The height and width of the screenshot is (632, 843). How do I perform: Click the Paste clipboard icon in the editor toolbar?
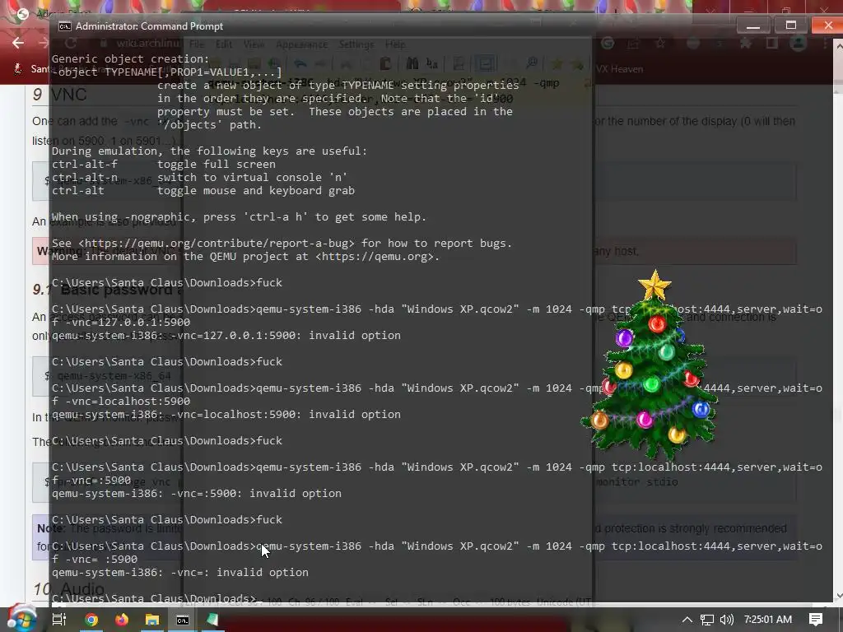tap(385, 64)
